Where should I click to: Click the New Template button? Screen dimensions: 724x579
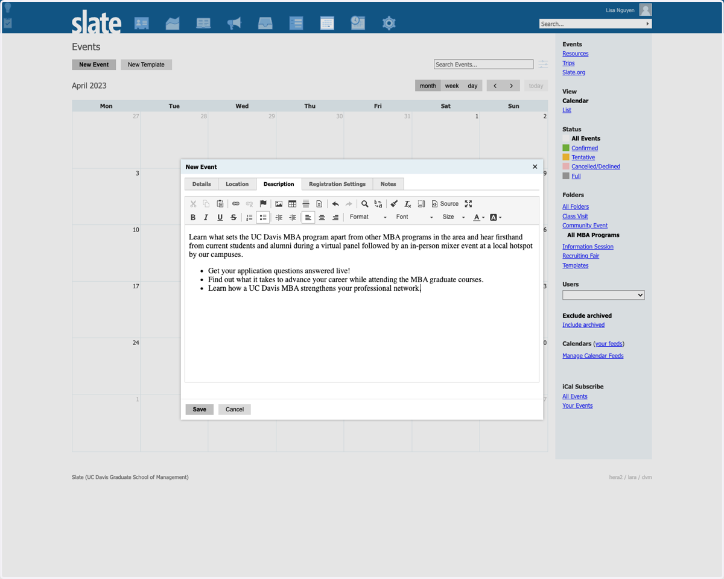click(x=146, y=65)
